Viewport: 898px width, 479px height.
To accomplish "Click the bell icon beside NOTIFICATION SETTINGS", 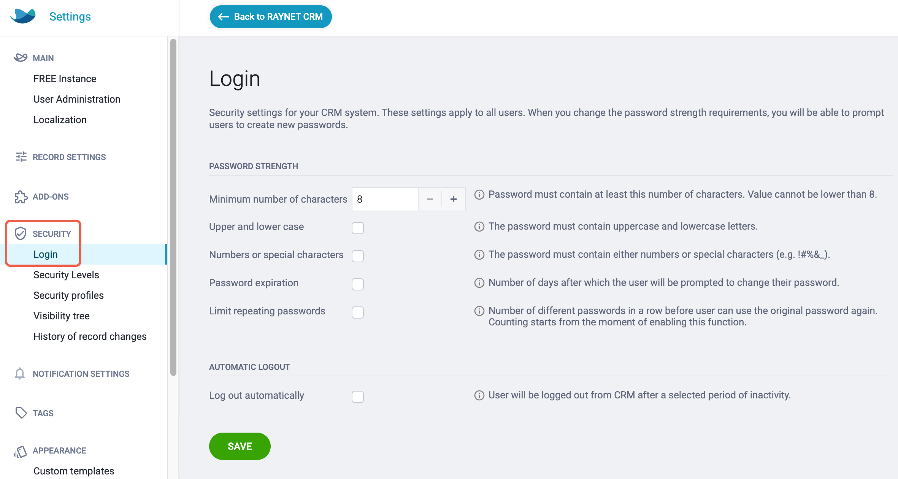I will pyautogui.click(x=20, y=373).
